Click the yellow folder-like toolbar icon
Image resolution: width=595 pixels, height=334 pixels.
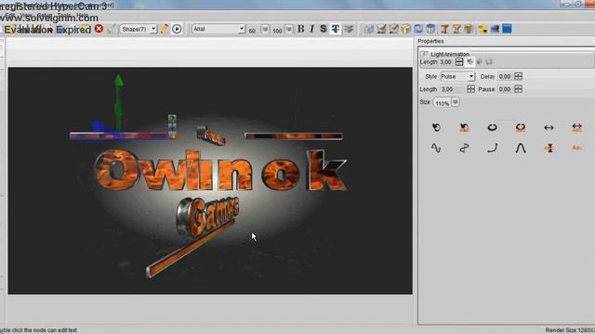tap(483, 29)
